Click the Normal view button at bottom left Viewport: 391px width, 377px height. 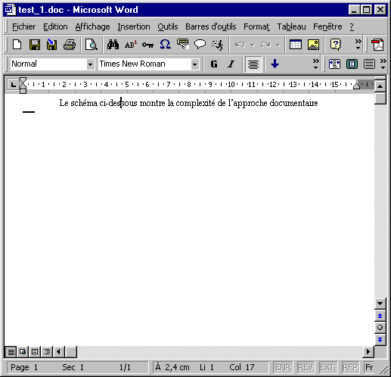(11, 351)
